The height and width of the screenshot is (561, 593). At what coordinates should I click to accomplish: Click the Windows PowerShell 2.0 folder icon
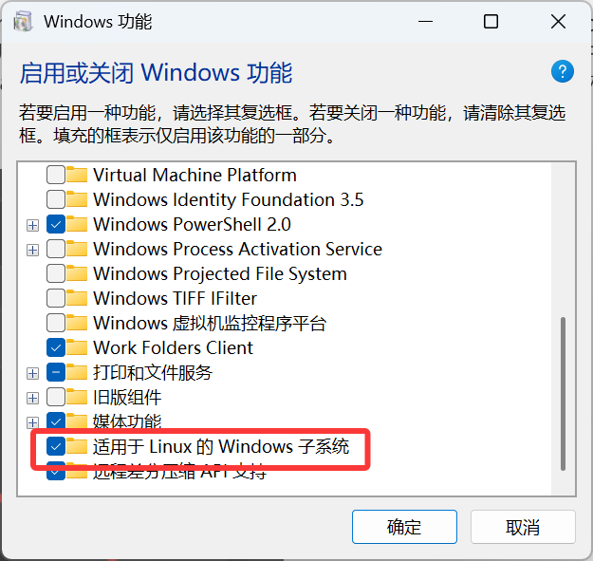point(77,224)
